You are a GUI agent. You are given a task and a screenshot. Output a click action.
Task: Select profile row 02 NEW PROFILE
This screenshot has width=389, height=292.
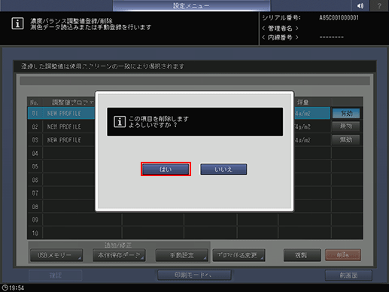61,126
